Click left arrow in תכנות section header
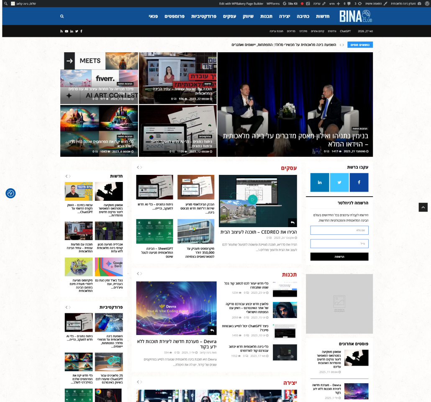431x402 pixels. [x=138, y=274]
